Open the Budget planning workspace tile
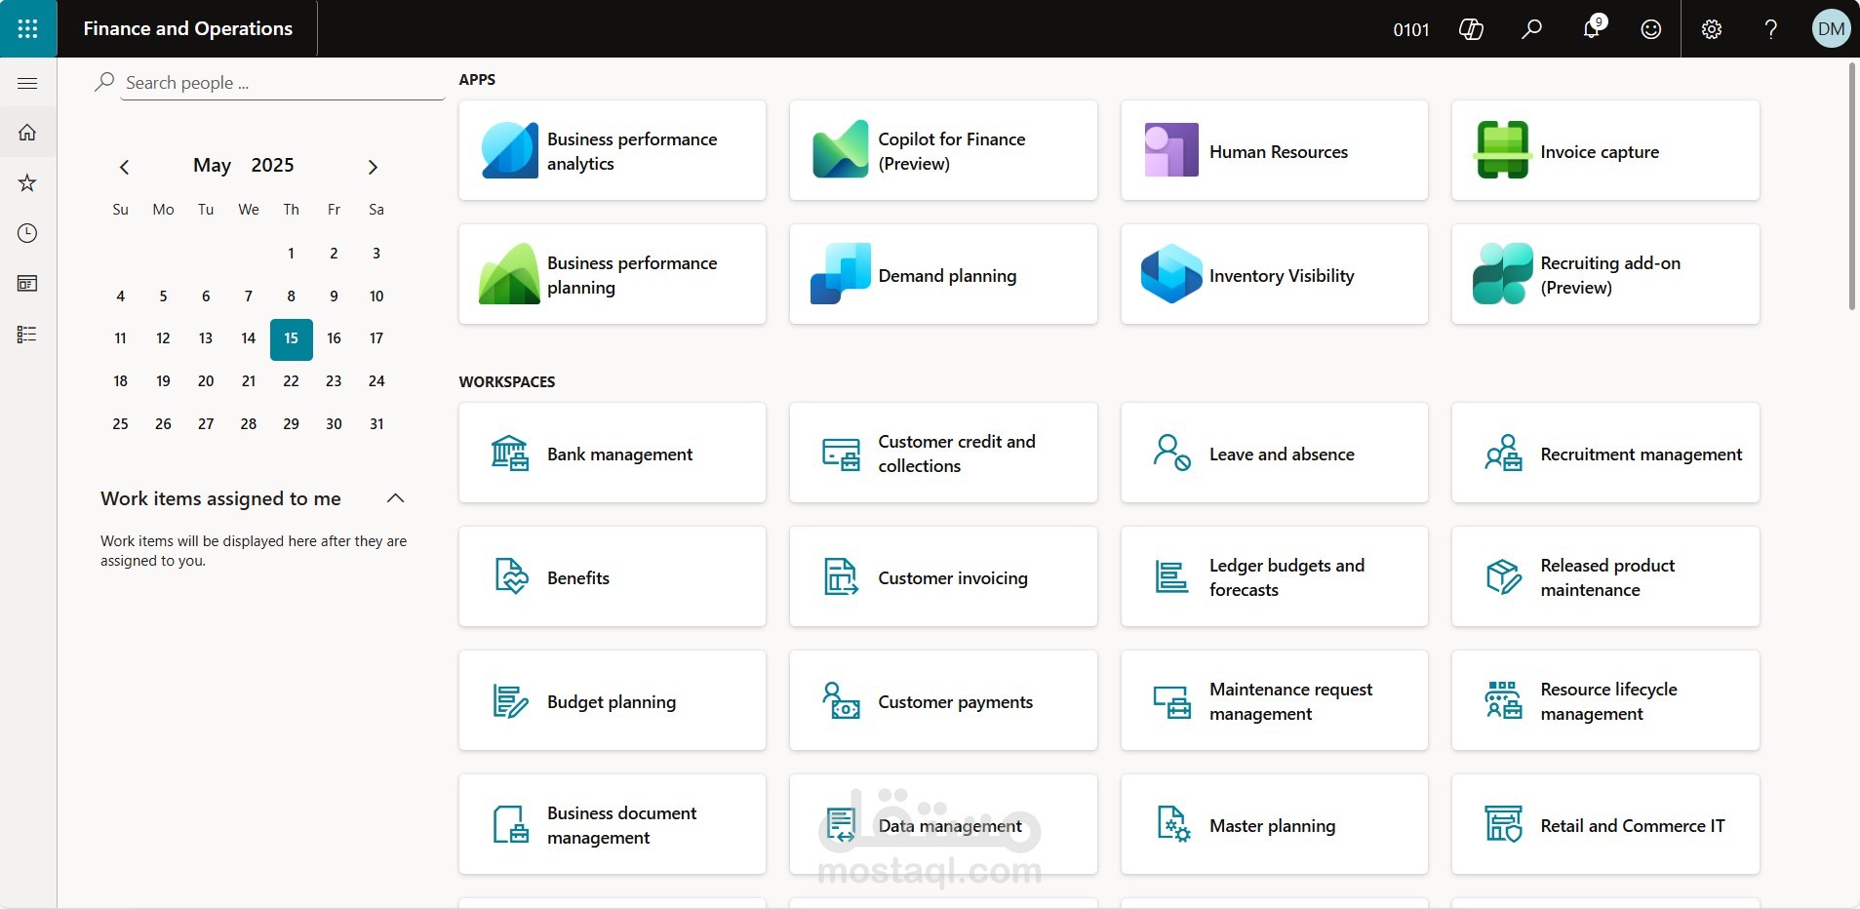This screenshot has height=909, width=1860. [613, 701]
